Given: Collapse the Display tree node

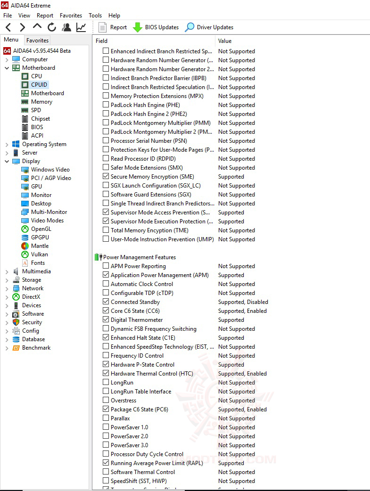Looking at the screenshot, I should click(x=7, y=161).
